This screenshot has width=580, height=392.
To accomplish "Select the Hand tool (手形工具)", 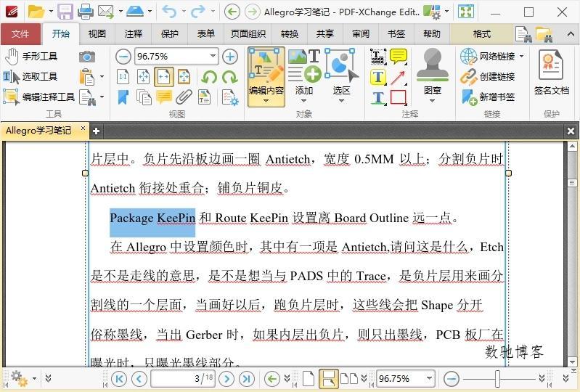I will (31, 57).
